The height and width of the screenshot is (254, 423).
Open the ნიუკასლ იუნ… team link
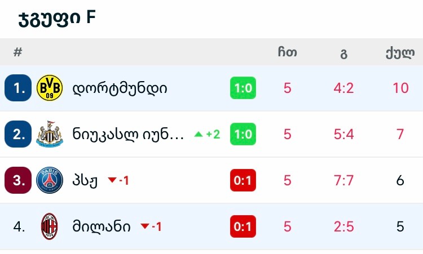[128, 135]
